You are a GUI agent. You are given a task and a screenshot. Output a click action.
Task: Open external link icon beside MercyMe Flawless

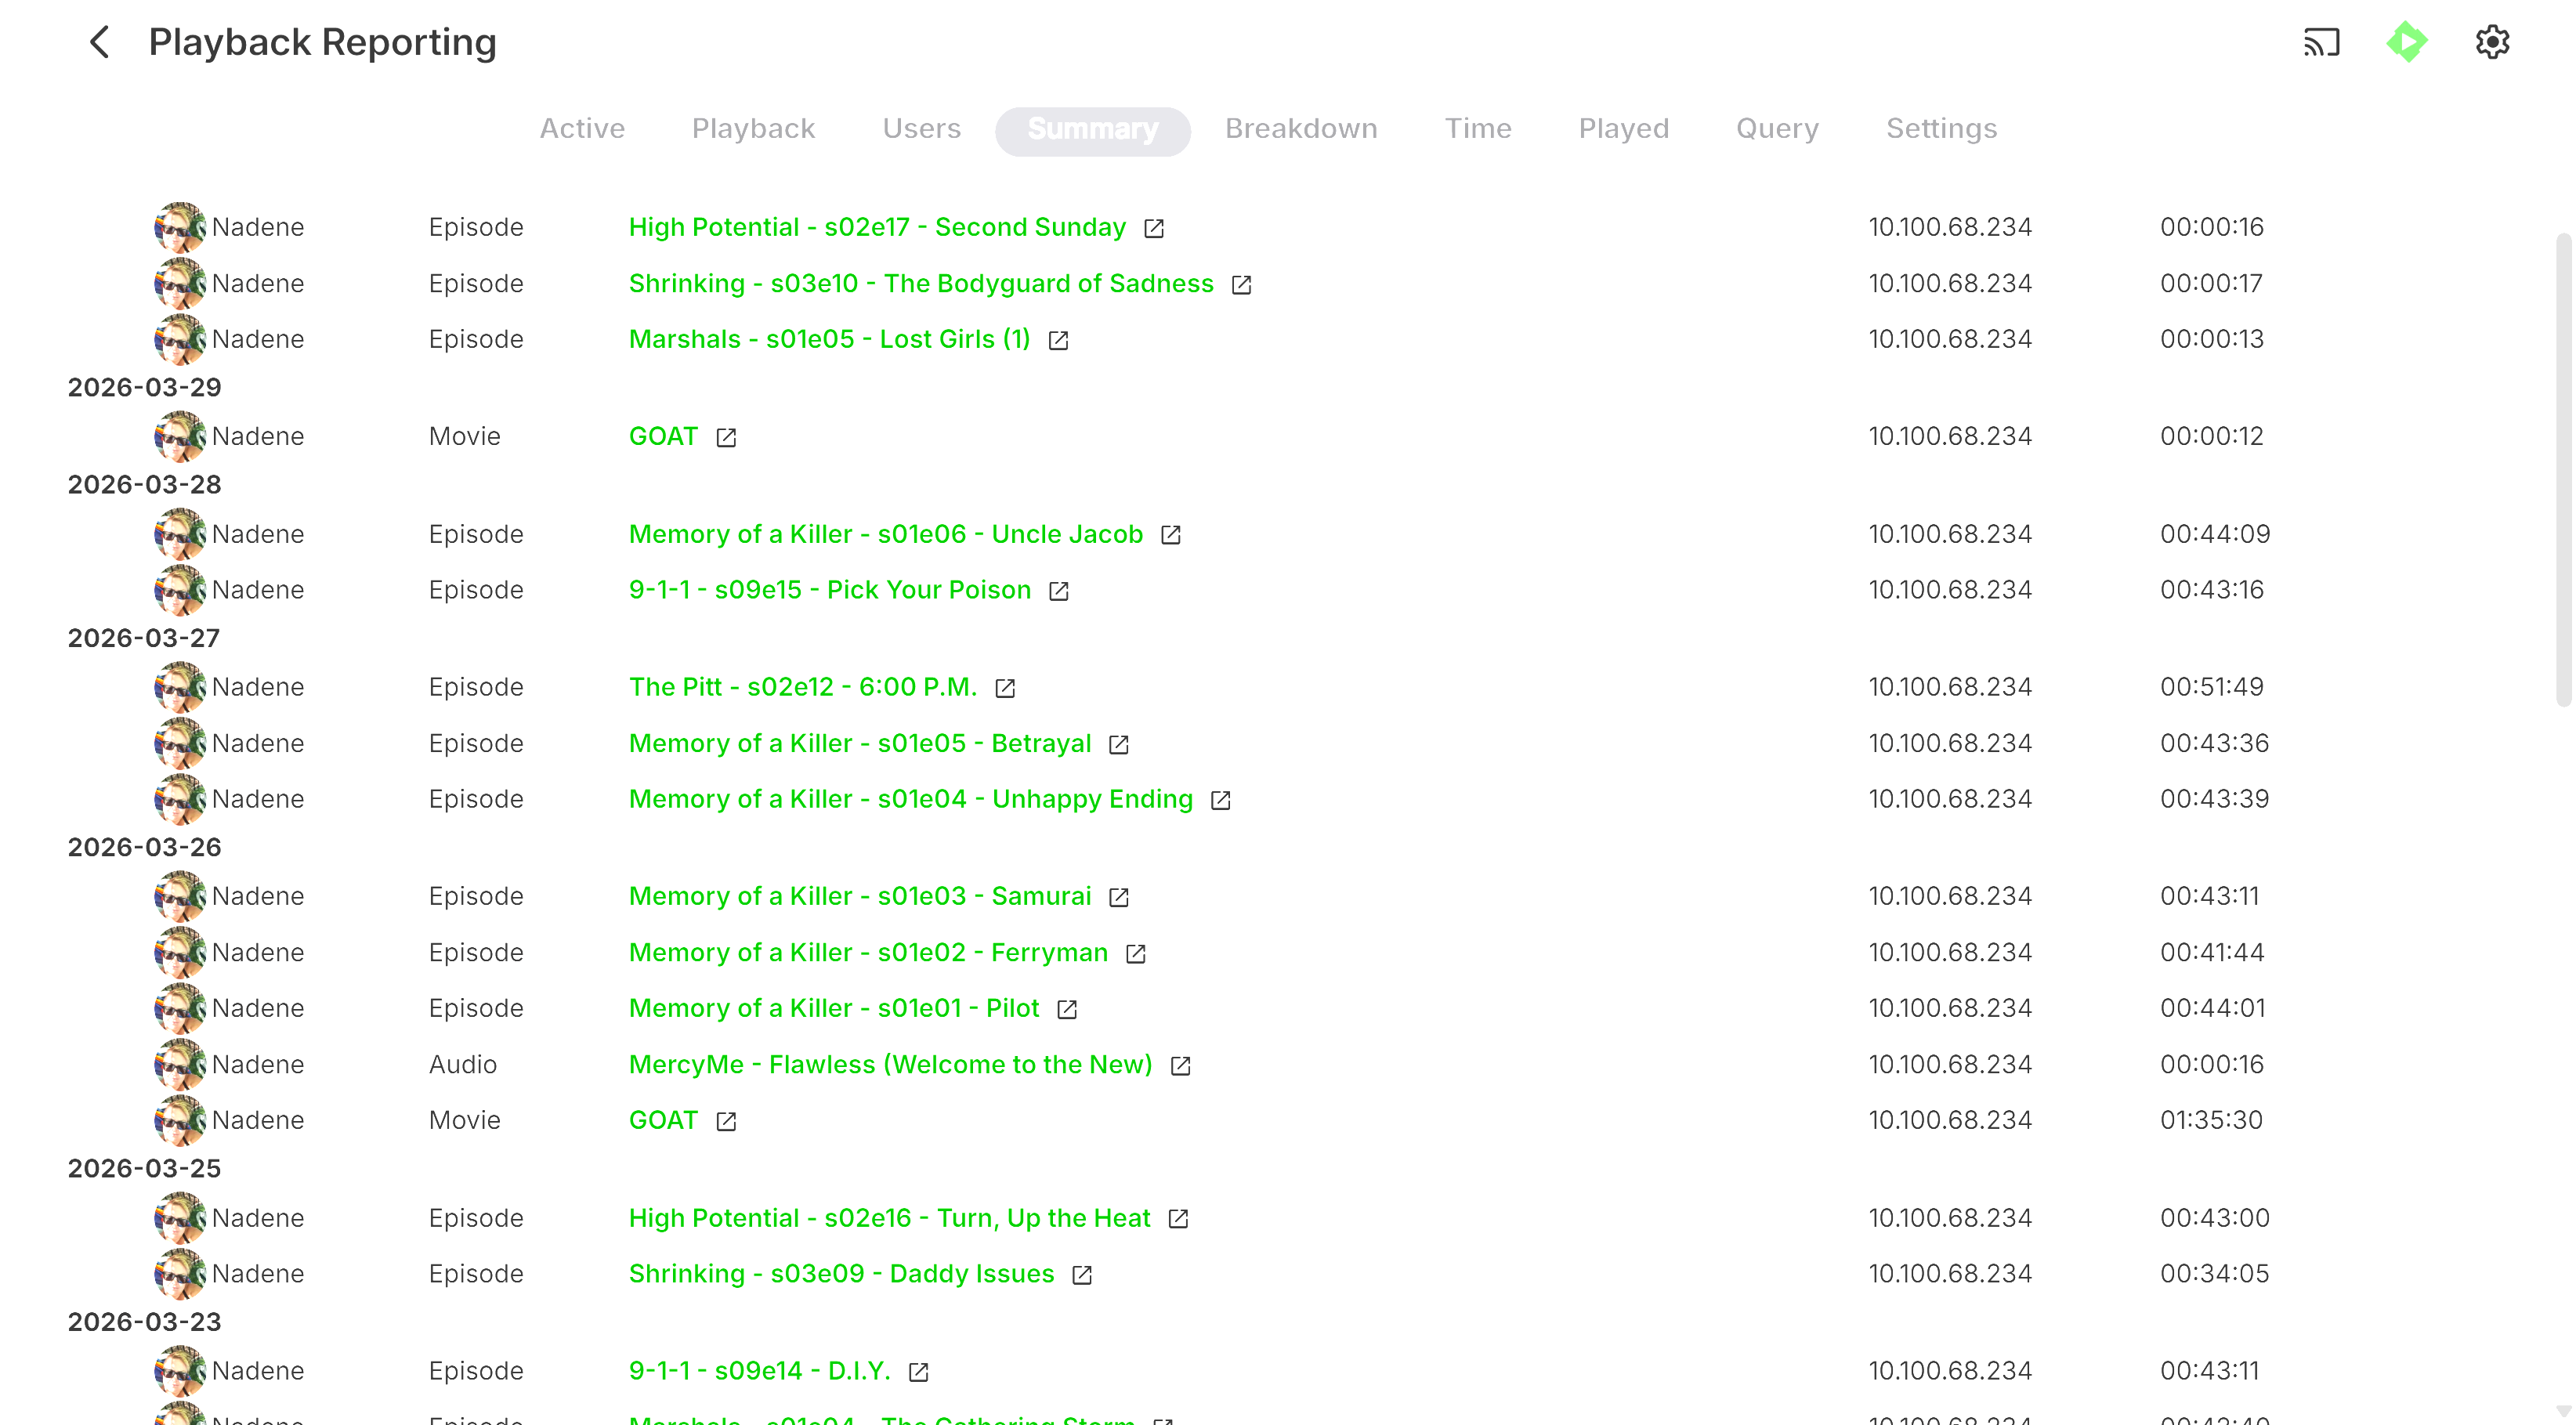[1180, 1066]
